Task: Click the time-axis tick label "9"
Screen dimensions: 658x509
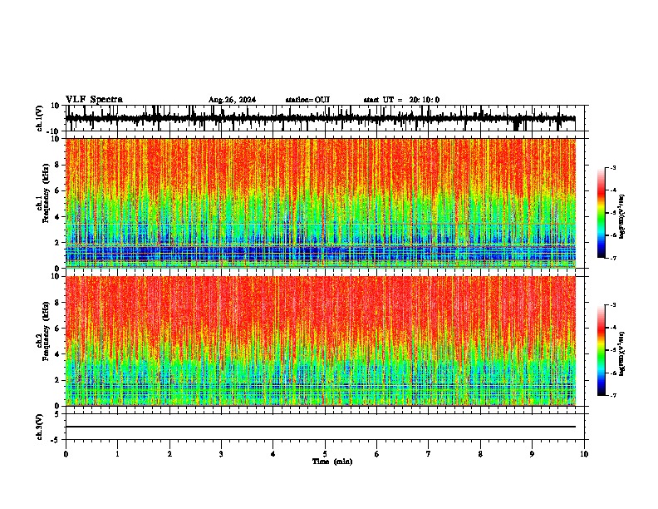Action: (x=532, y=454)
